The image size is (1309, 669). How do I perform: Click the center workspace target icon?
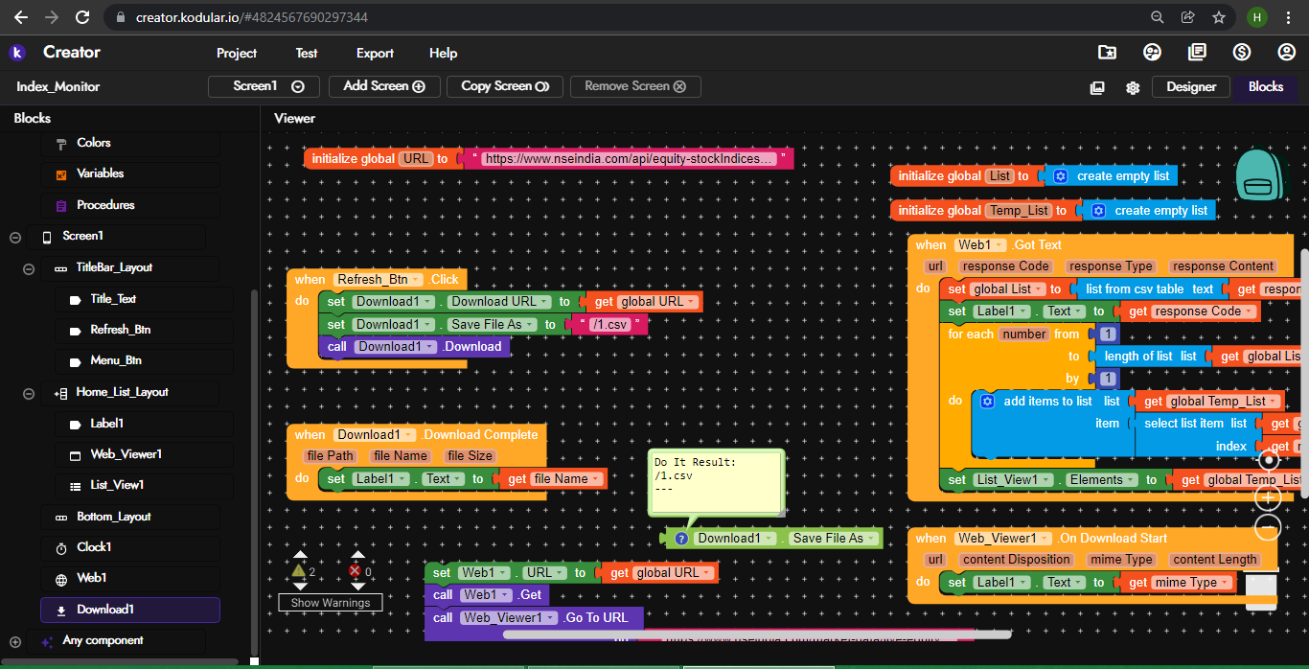click(1269, 460)
